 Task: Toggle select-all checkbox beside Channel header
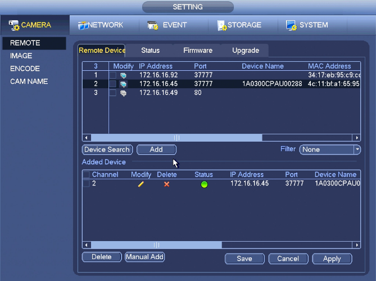coord(86,175)
